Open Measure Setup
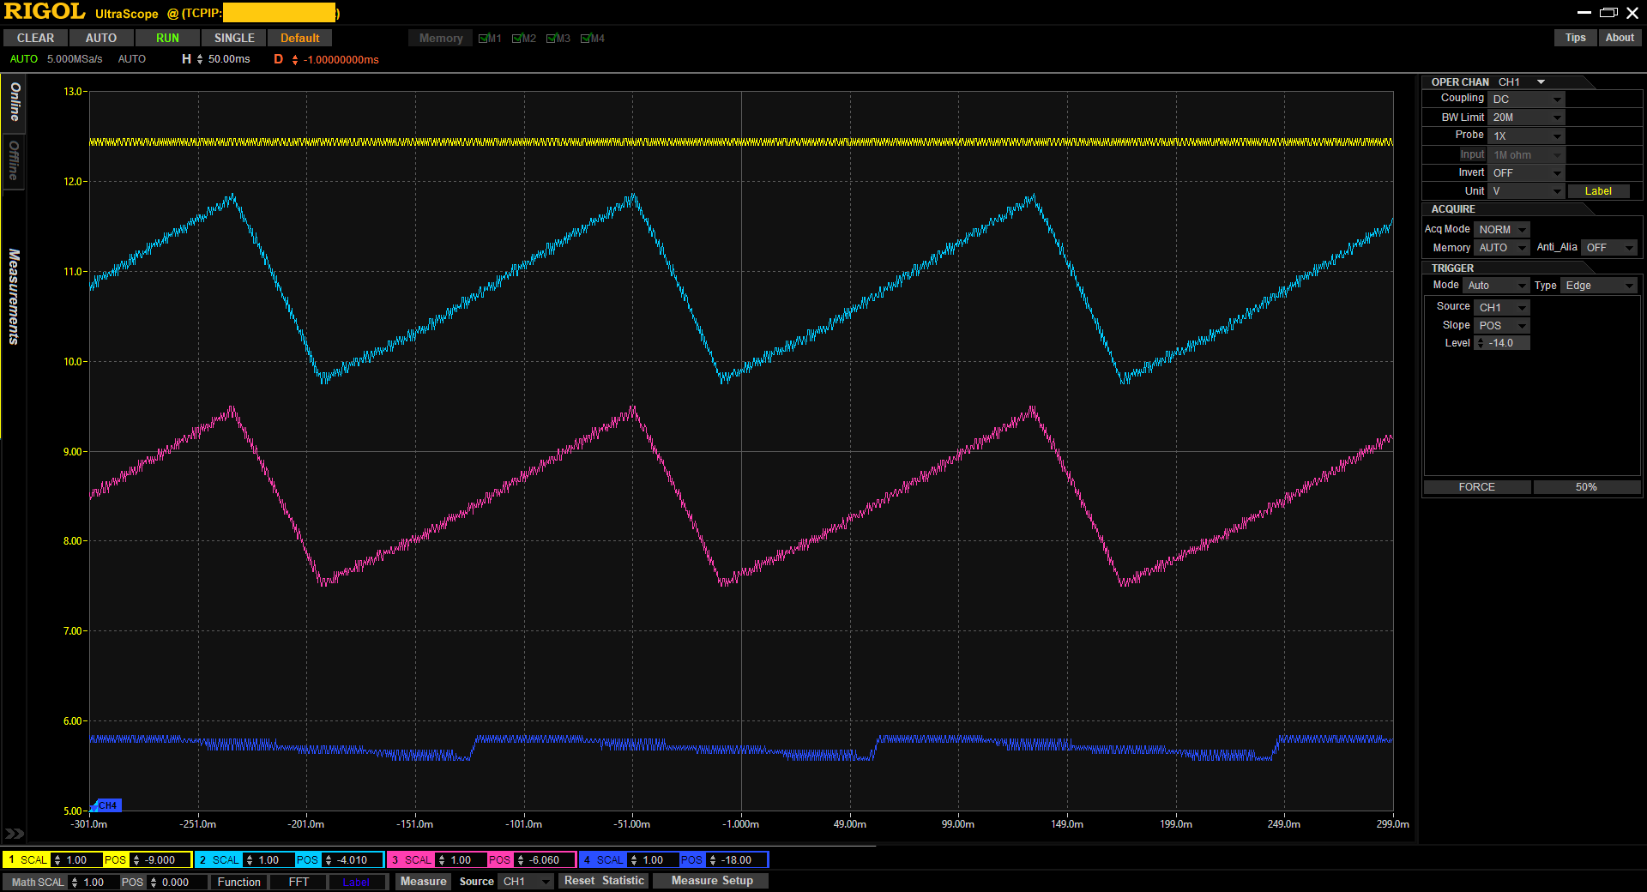 [x=712, y=881]
